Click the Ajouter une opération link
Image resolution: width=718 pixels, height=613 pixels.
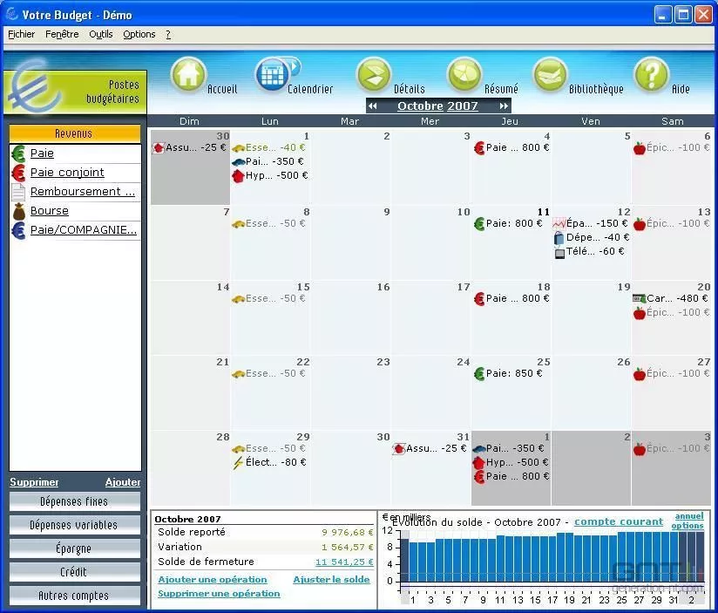pos(213,580)
